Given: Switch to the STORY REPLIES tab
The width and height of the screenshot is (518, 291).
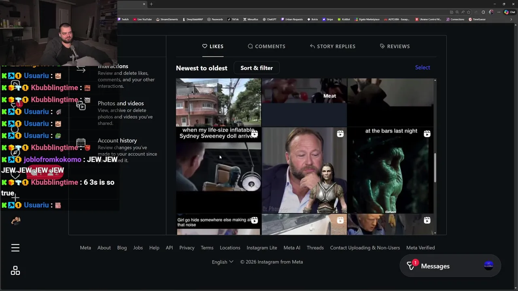Looking at the screenshot, I should 332,46.
